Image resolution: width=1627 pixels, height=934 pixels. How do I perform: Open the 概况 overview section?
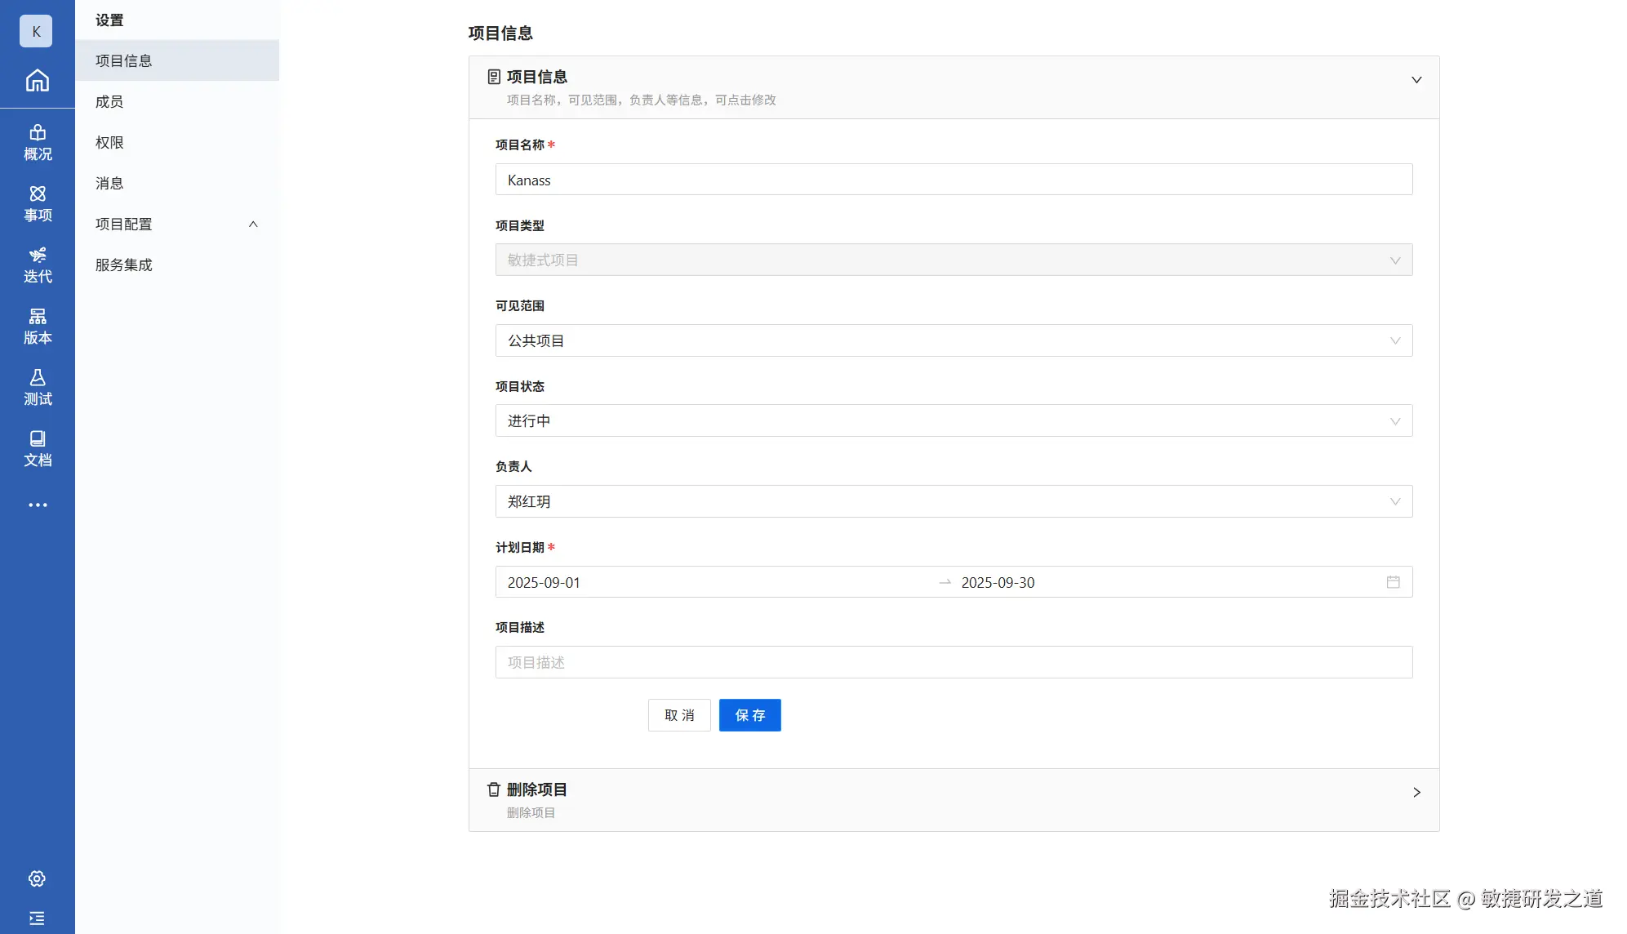pos(37,142)
